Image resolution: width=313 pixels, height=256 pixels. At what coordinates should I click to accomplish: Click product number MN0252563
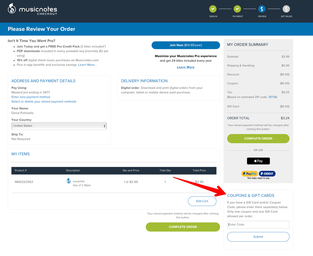tap(24, 182)
